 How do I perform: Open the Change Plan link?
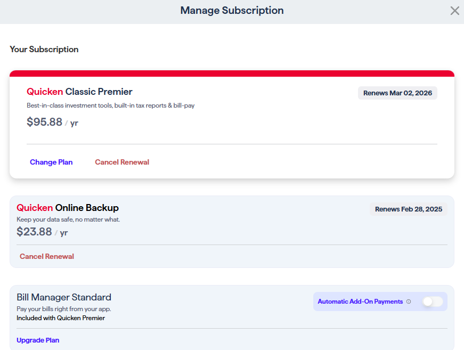(x=51, y=162)
